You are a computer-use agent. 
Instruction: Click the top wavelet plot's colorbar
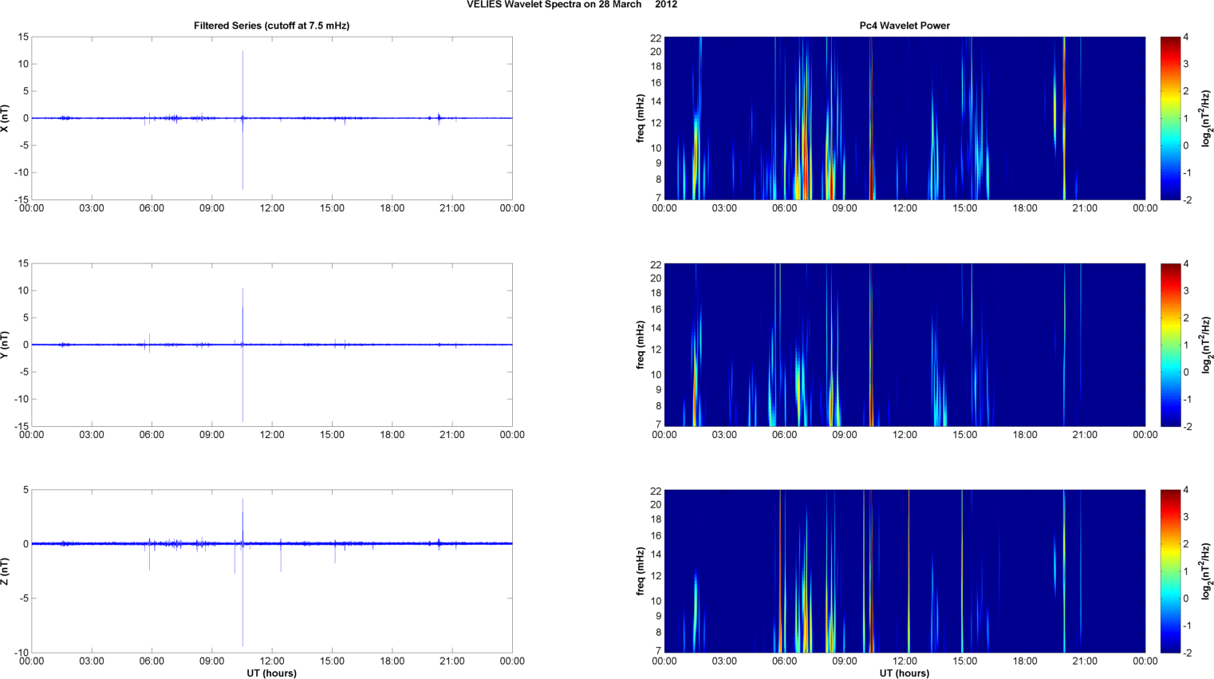click(1169, 118)
